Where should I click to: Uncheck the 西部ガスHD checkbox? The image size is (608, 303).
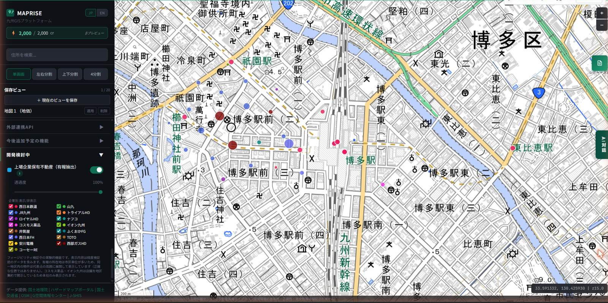click(x=59, y=243)
